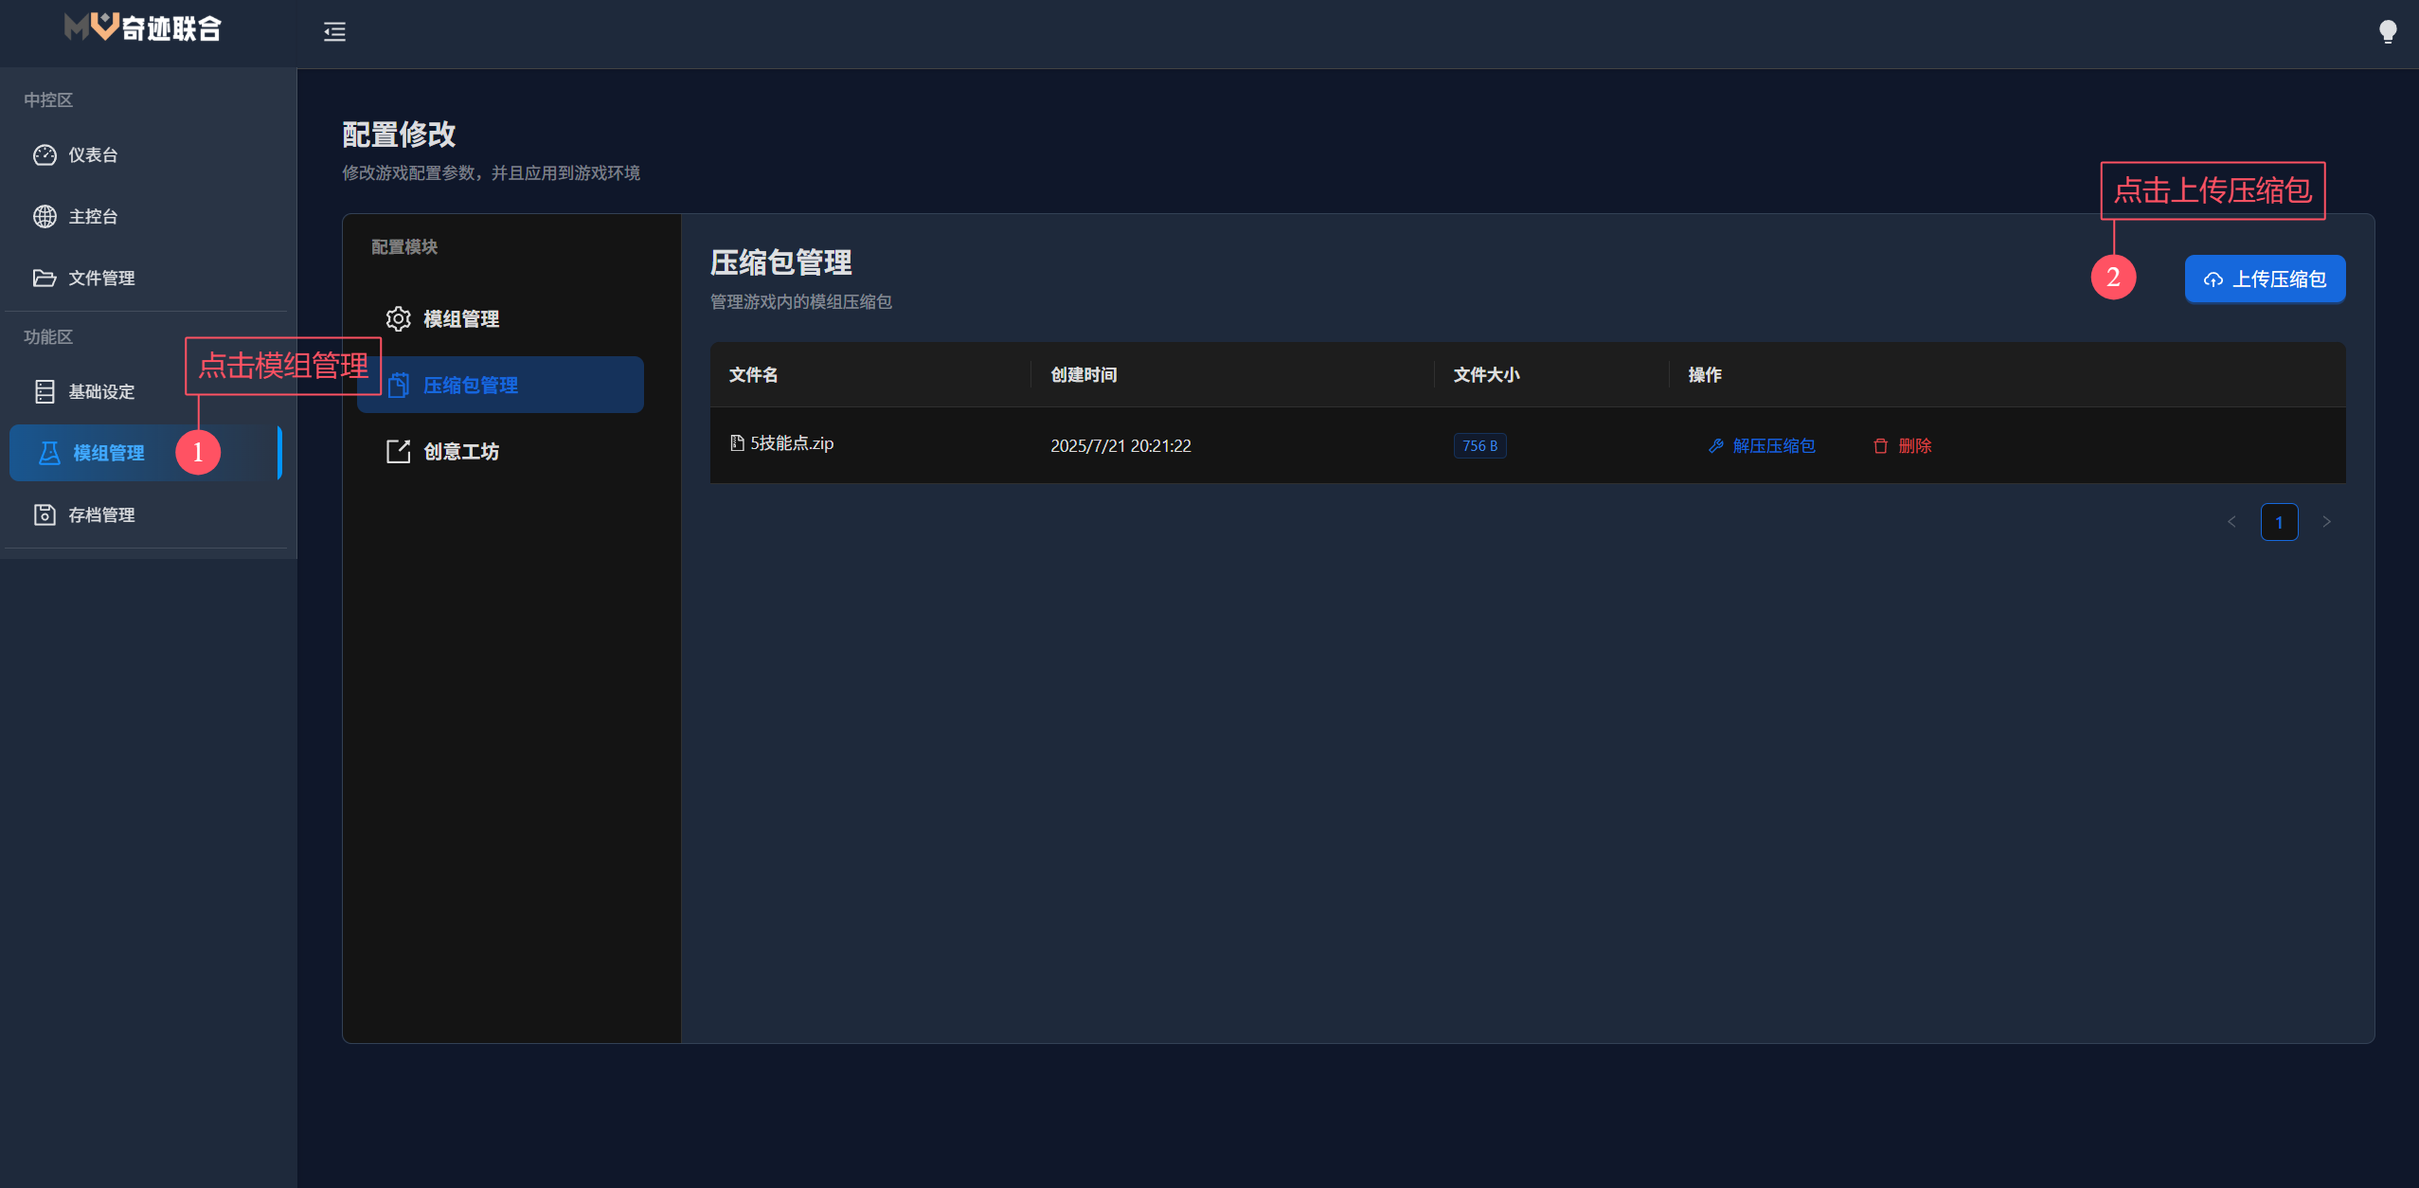Open 仪表台 dashboard in the sidebar

[x=93, y=155]
